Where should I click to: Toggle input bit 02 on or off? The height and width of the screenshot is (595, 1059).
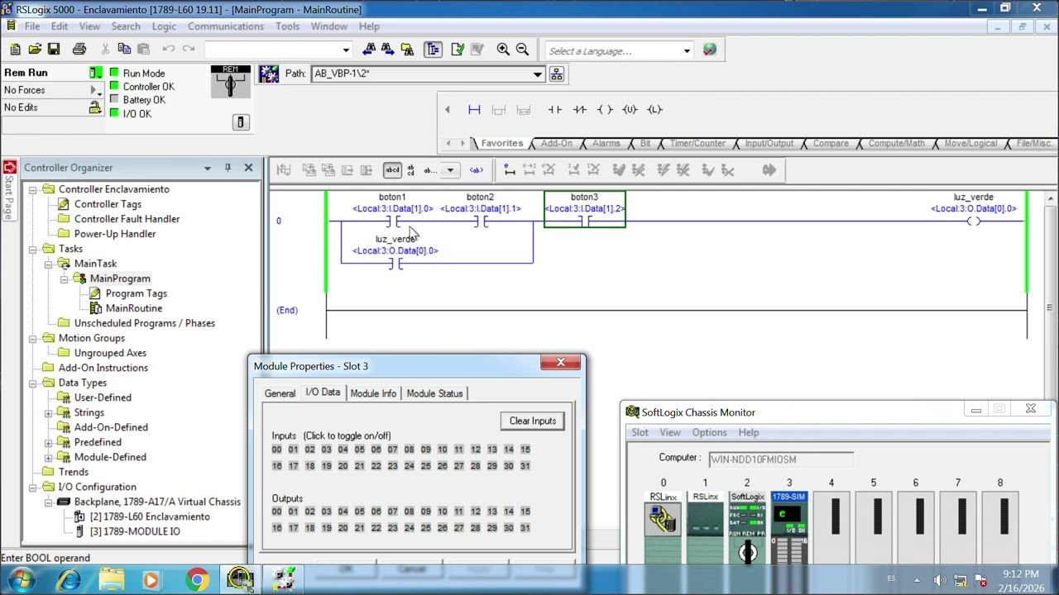click(x=309, y=450)
